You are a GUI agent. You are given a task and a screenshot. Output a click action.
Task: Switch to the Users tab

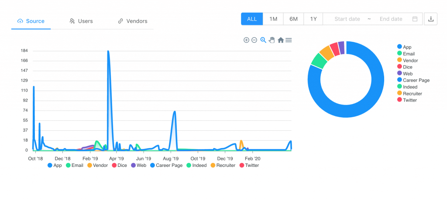[x=81, y=21]
